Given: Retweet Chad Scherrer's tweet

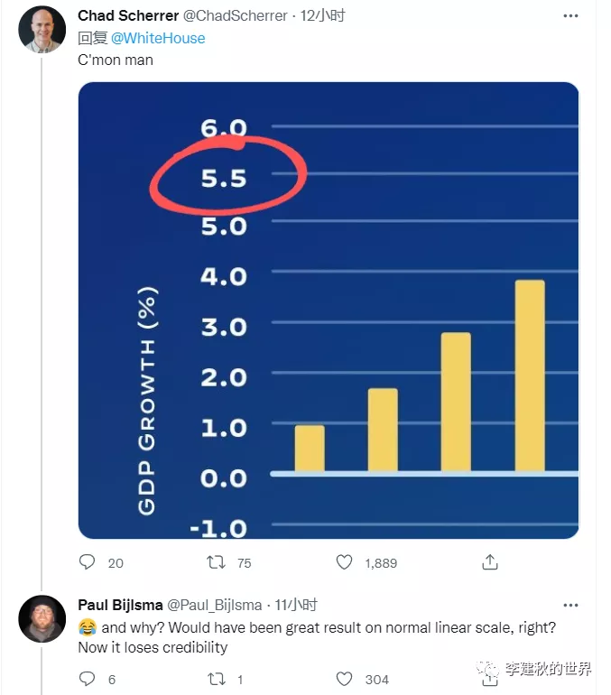Looking at the screenshot, I should click(217, 562).
